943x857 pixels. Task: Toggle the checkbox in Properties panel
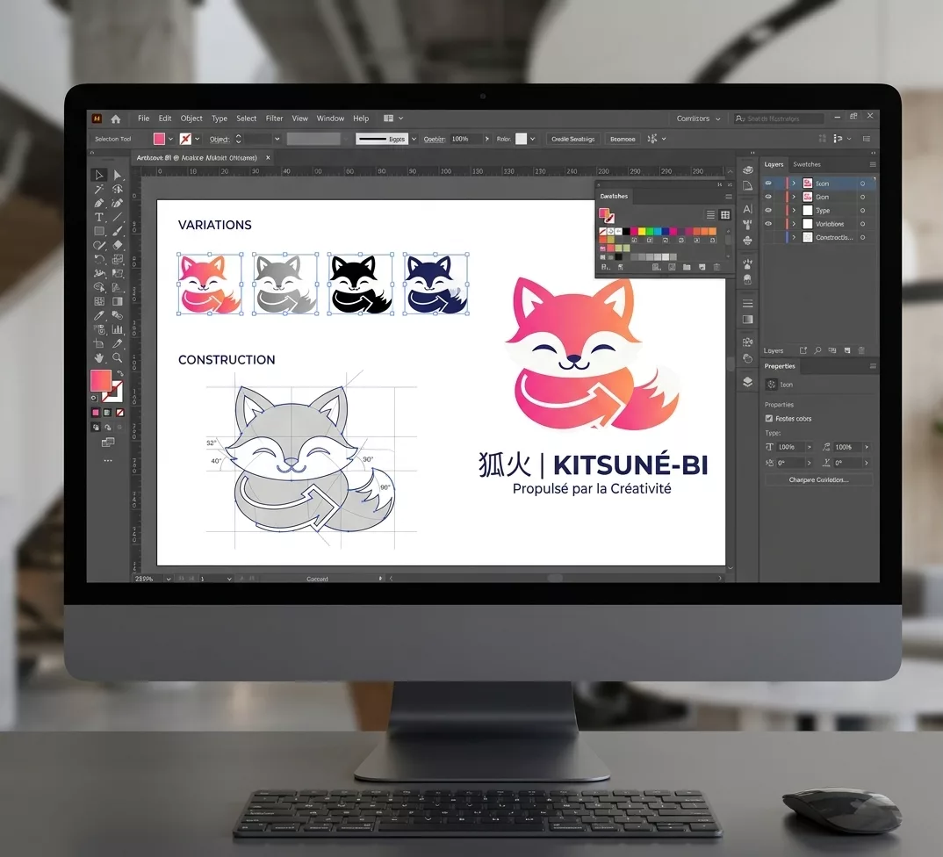pos(768,418)
